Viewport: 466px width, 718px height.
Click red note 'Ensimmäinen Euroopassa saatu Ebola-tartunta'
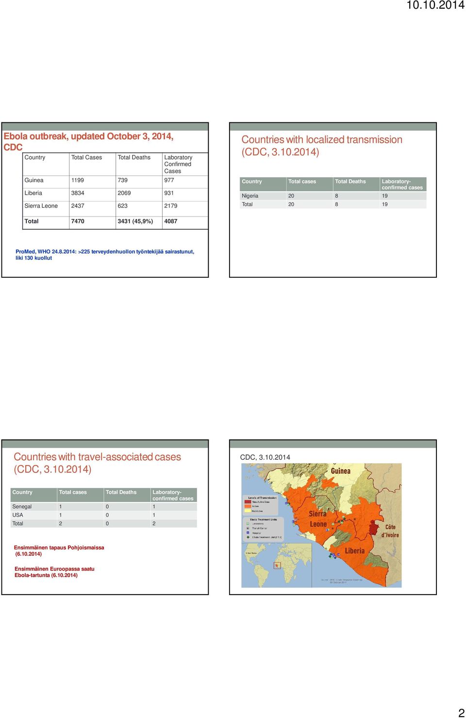54,572
